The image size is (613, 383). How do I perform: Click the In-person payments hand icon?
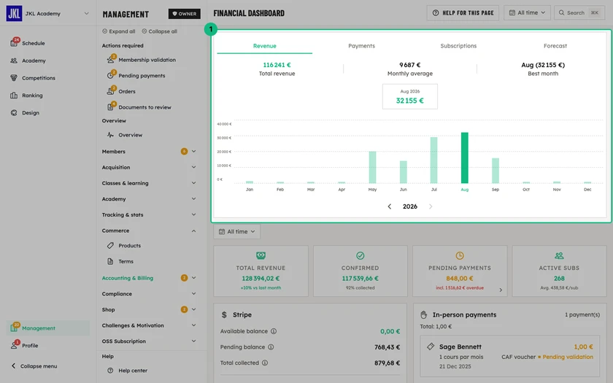coord(423,314)
